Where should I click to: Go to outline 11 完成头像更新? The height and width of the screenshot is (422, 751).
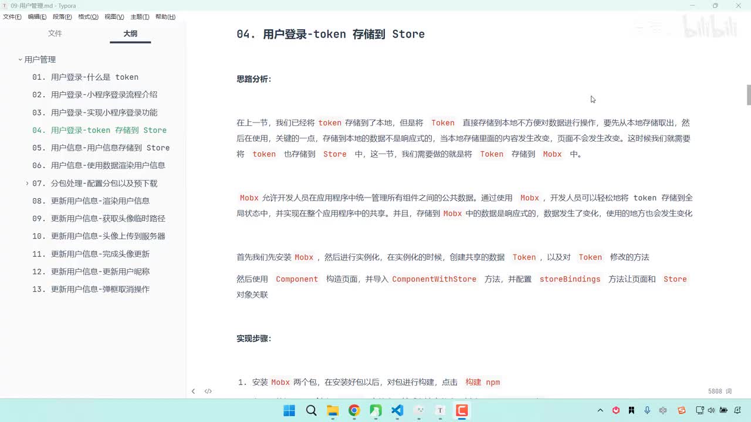(x=91, y=254)
